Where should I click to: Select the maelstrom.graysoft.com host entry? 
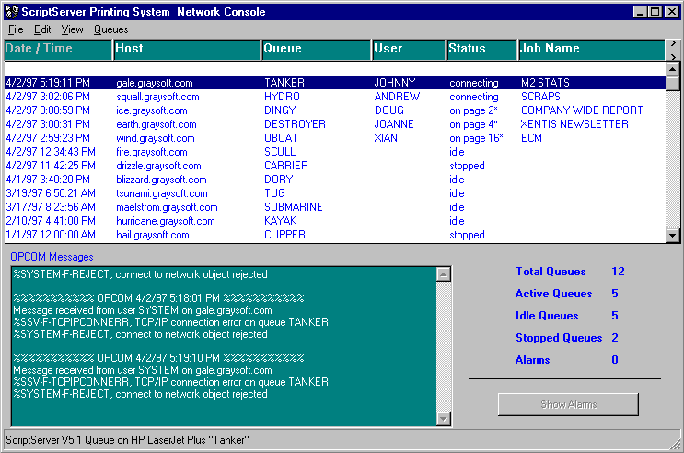pos(167,208)
